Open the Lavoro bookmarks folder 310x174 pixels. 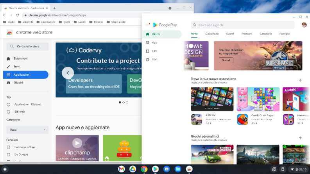[x=80, y=22]
